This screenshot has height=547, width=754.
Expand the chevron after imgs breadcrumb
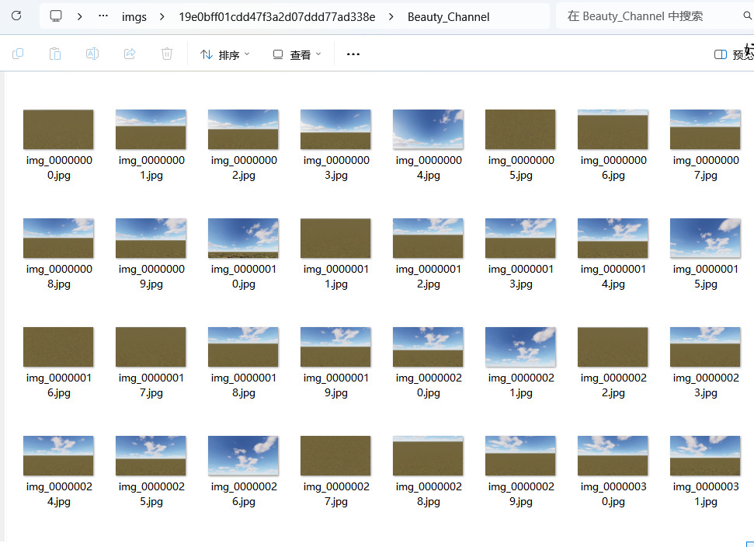tap(162, 17)
